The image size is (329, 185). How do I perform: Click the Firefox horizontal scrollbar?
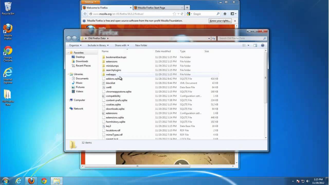click(137, 166)
